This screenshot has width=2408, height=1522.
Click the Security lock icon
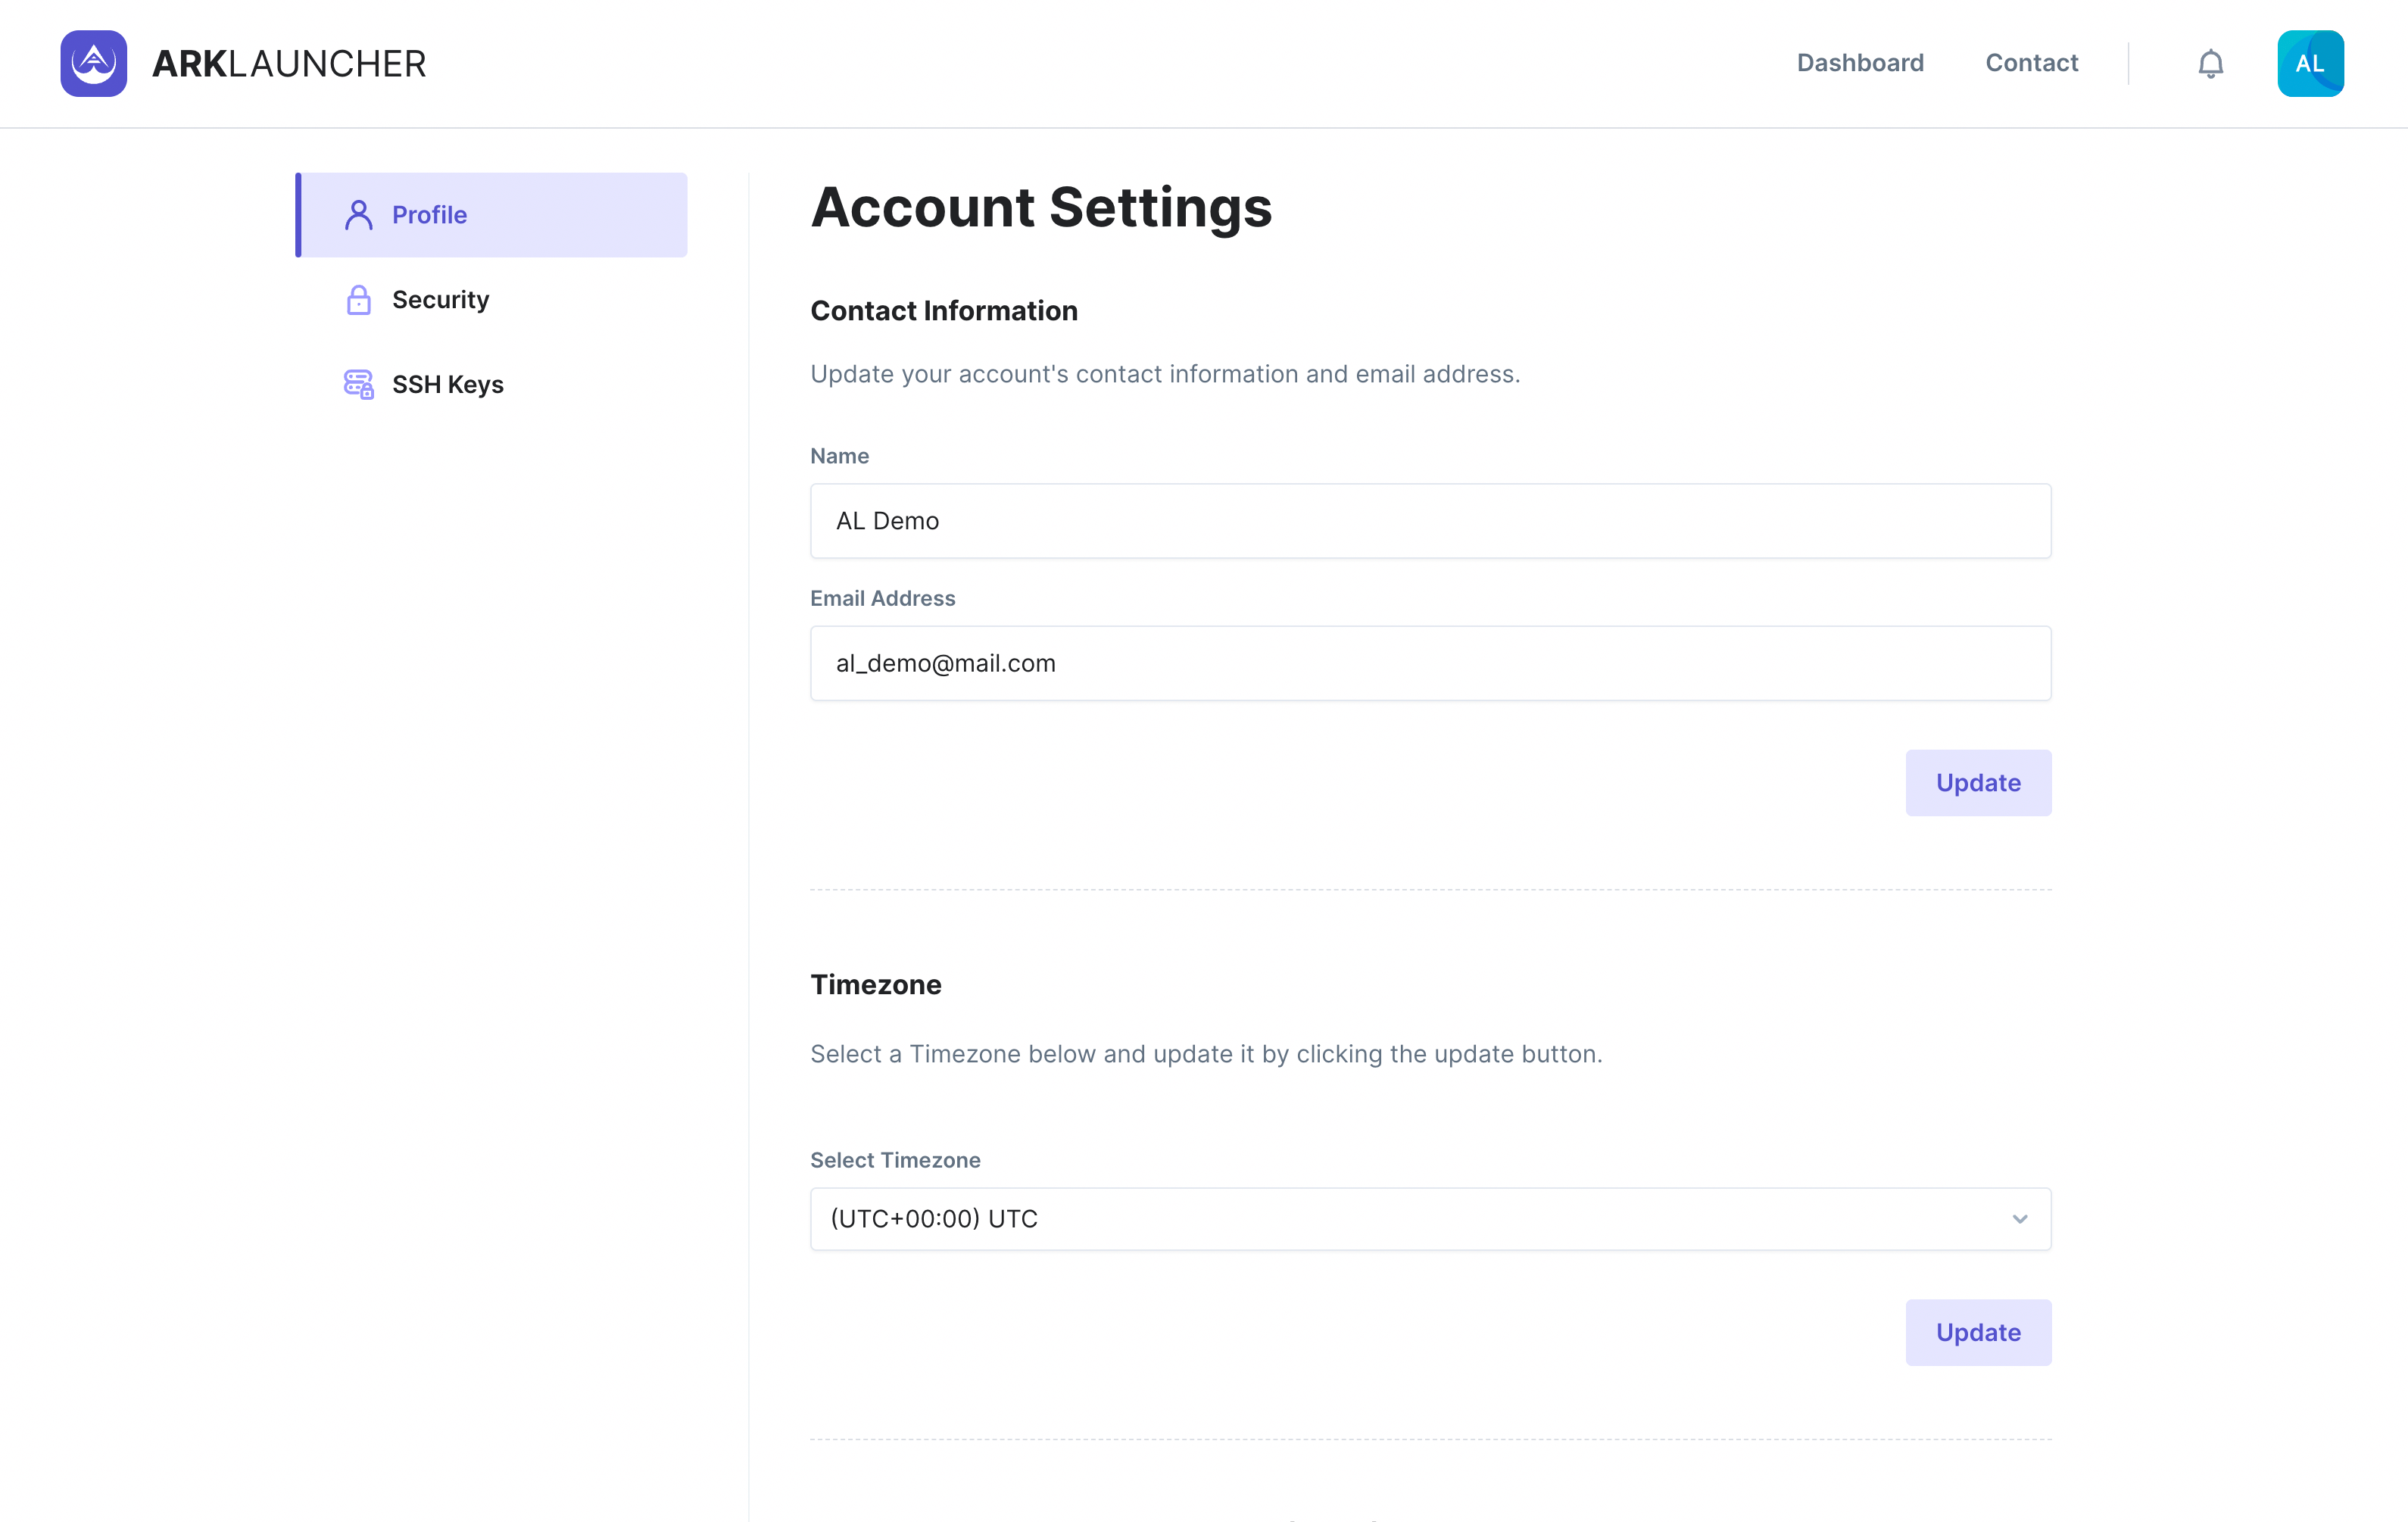pyautogui.click(x=358, y=300)
